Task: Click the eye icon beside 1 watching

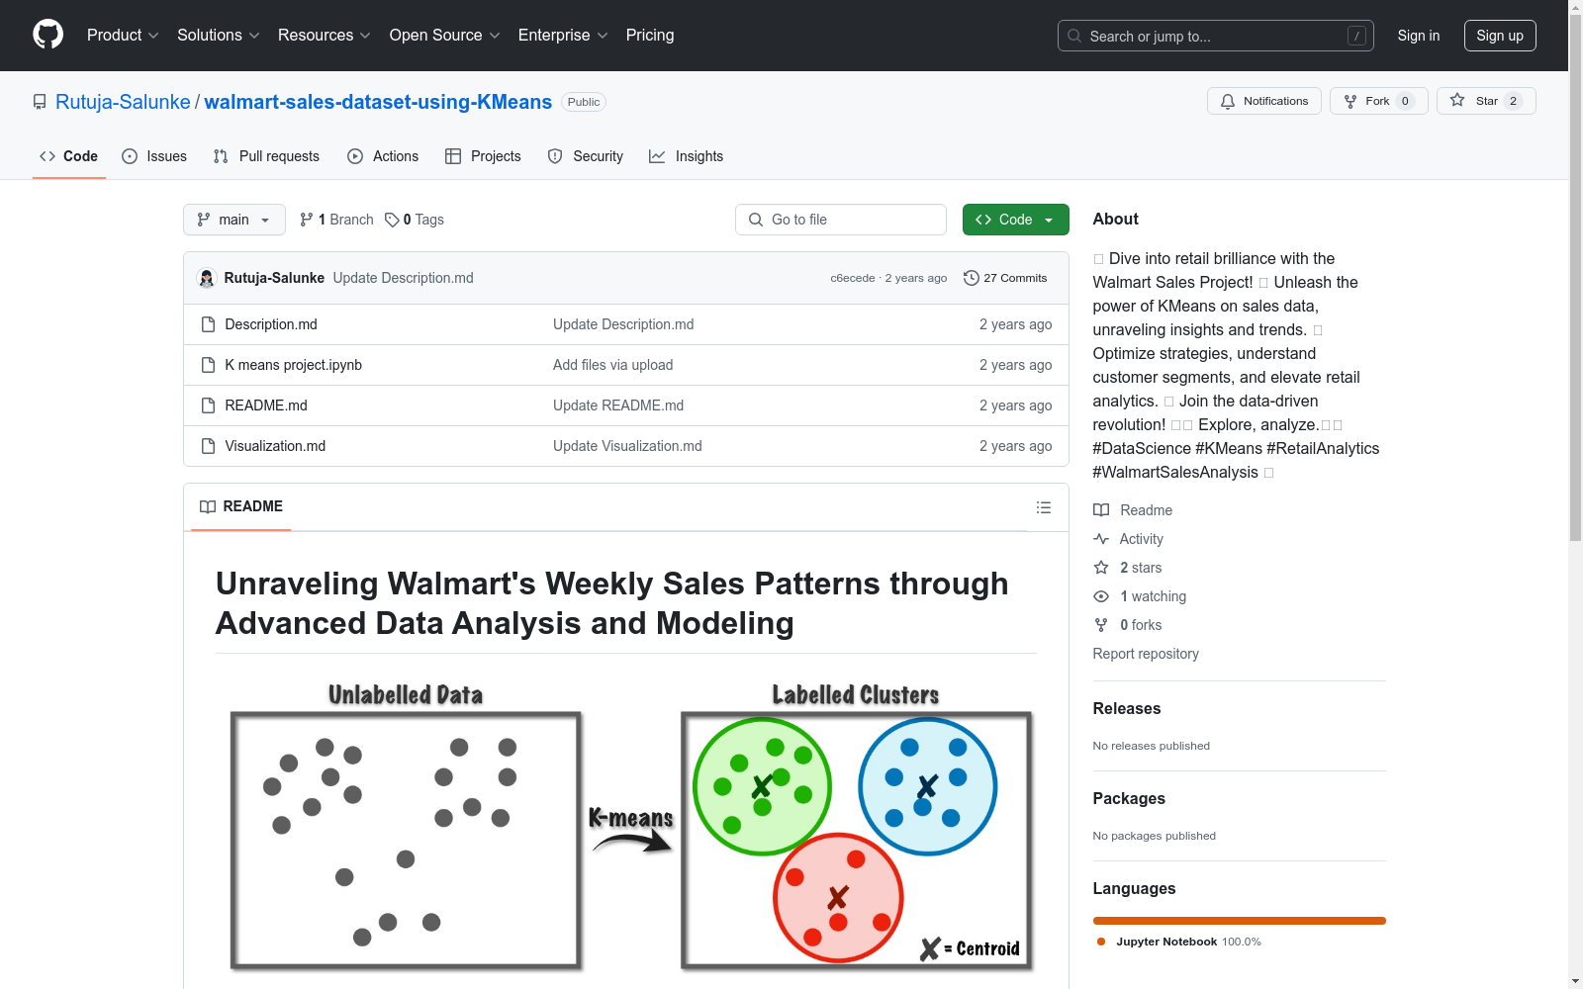Action: pyautogui.click(x=1101, y=596)
